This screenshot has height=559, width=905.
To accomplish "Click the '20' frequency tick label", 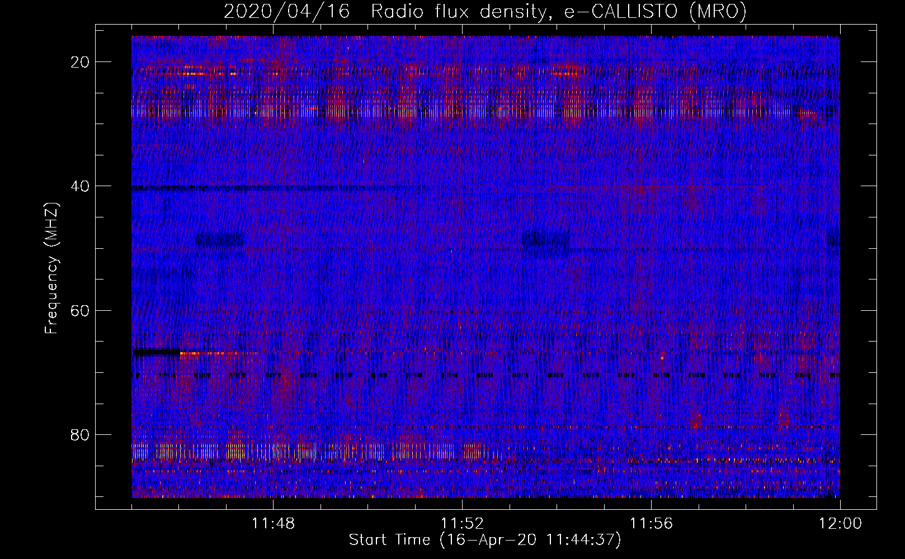I will (80, 61).
